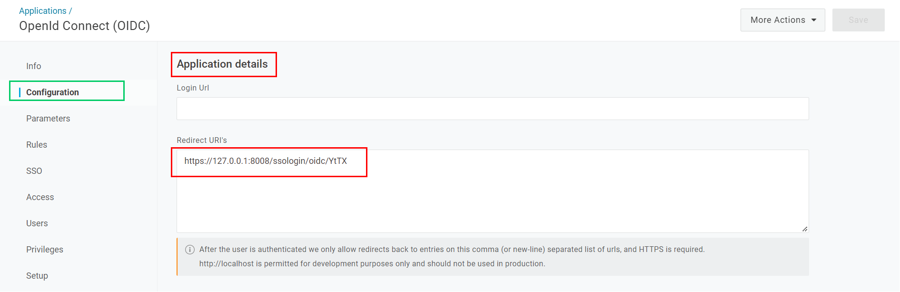Click the Application details heading
Viewport: 900px width, 292px height.
click(222, 64)
